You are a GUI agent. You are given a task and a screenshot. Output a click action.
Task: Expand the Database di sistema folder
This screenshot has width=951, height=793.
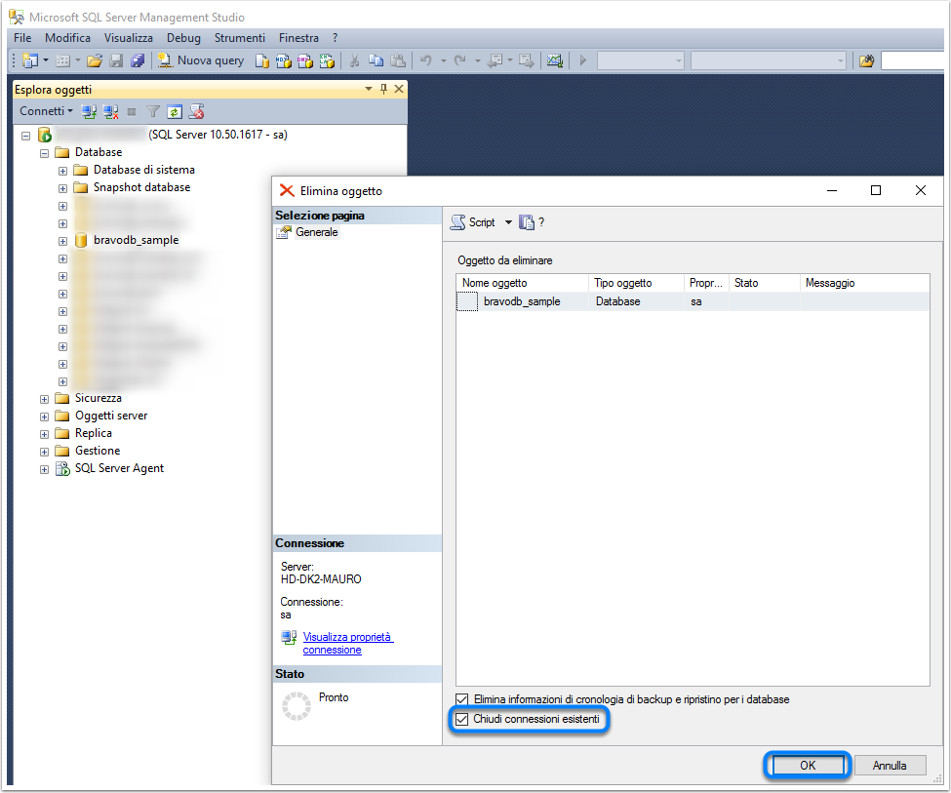[x=62, y=171]
